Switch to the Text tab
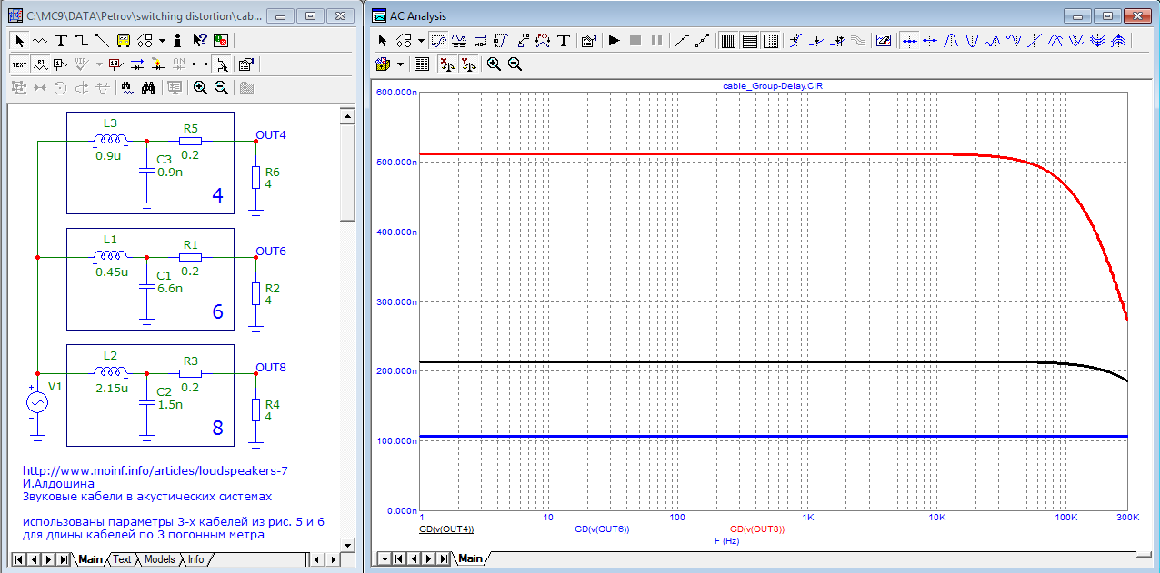This screenshot has width=1160, height=573. pos(122,559)
